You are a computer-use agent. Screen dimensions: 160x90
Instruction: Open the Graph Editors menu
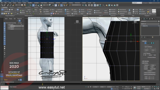point(44,3)
